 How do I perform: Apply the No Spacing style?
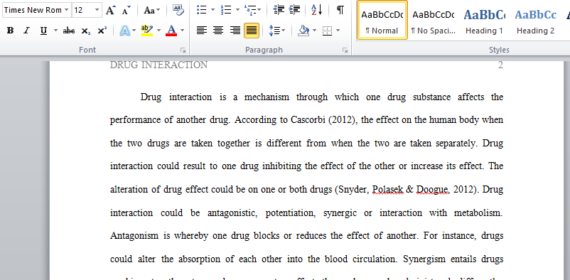(433, 20)
